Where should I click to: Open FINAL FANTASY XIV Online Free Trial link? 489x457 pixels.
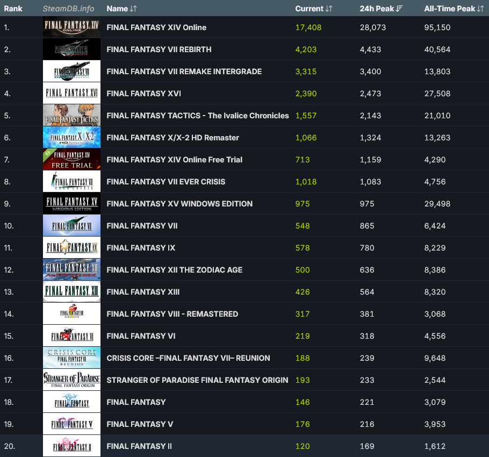(x=174, y=160)
